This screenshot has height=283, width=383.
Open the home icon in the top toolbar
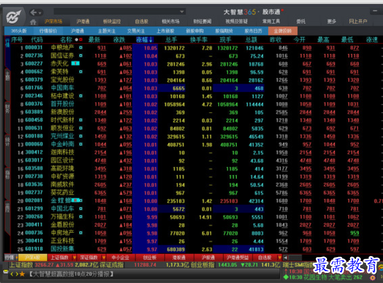point(33,22)
